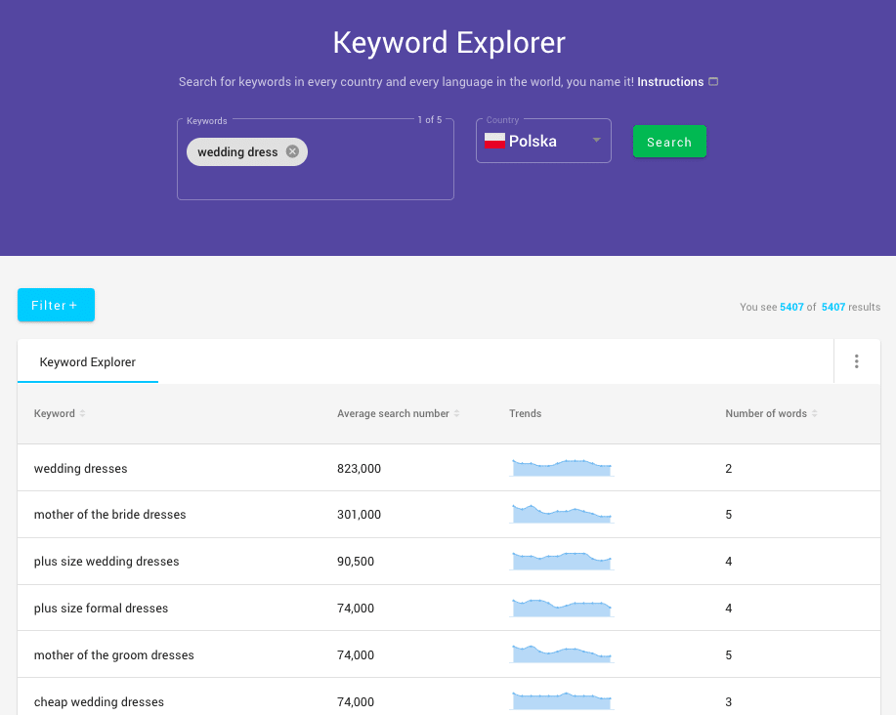Click the Poland flag icon
Screen dimensions: 896x715
click(x=494, y=142)
